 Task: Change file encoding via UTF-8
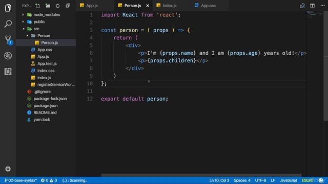[260, 180]
